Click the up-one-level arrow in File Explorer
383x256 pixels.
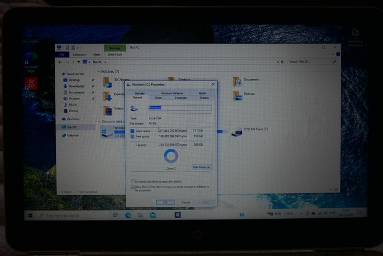tap(79, 62)
